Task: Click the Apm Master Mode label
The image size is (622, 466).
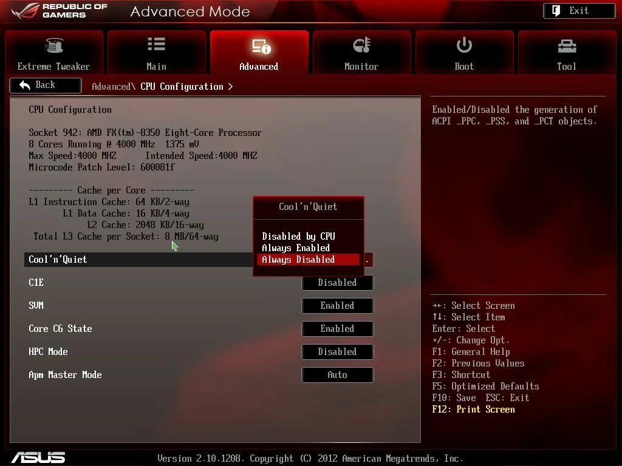Action: (65, 375)
